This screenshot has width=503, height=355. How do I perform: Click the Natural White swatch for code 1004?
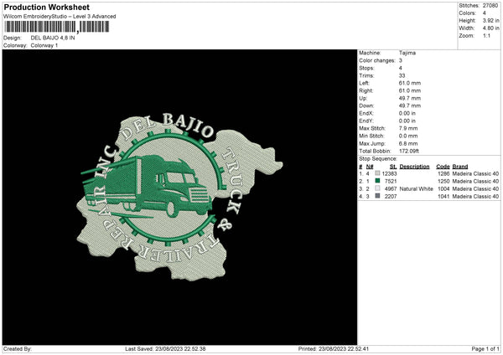(x=377, y=188)
